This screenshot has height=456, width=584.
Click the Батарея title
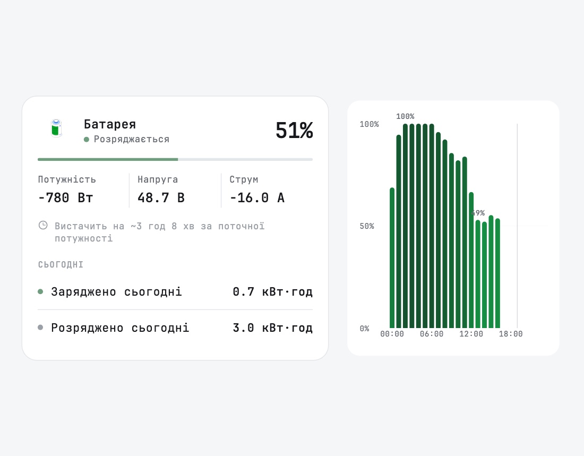pos(110,124)
